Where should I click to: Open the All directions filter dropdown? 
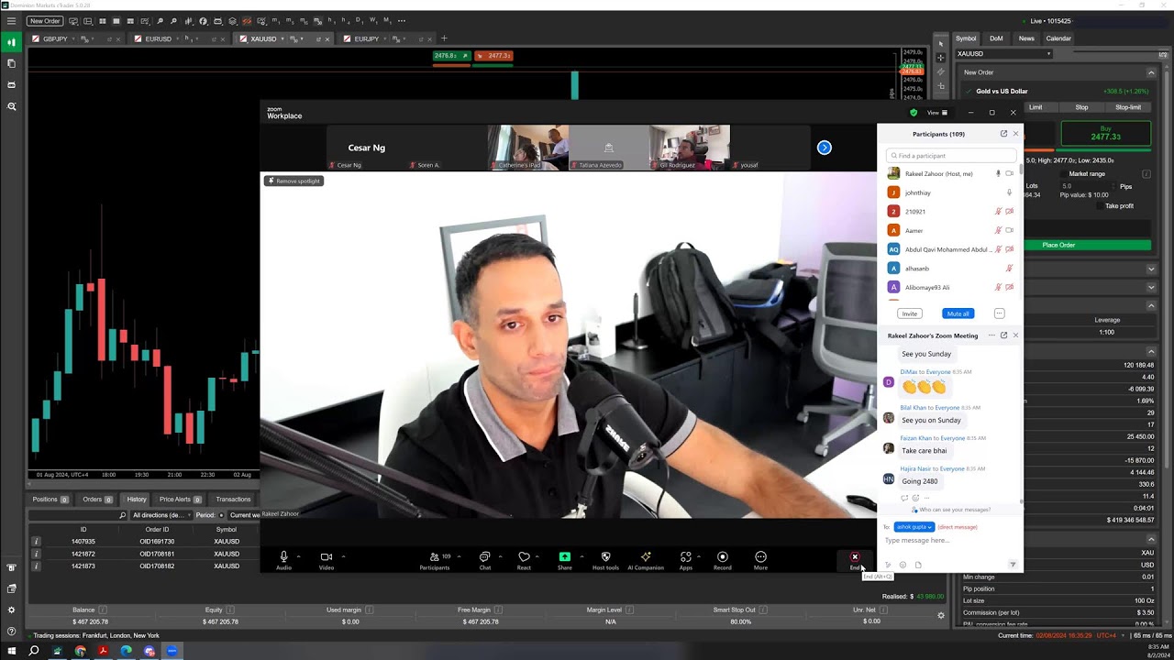pyautogui.click(x=161, y=515)
